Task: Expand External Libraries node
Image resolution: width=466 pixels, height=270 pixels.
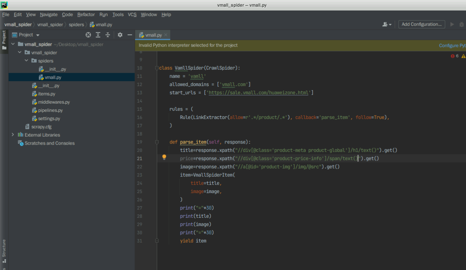Action: 13,135
